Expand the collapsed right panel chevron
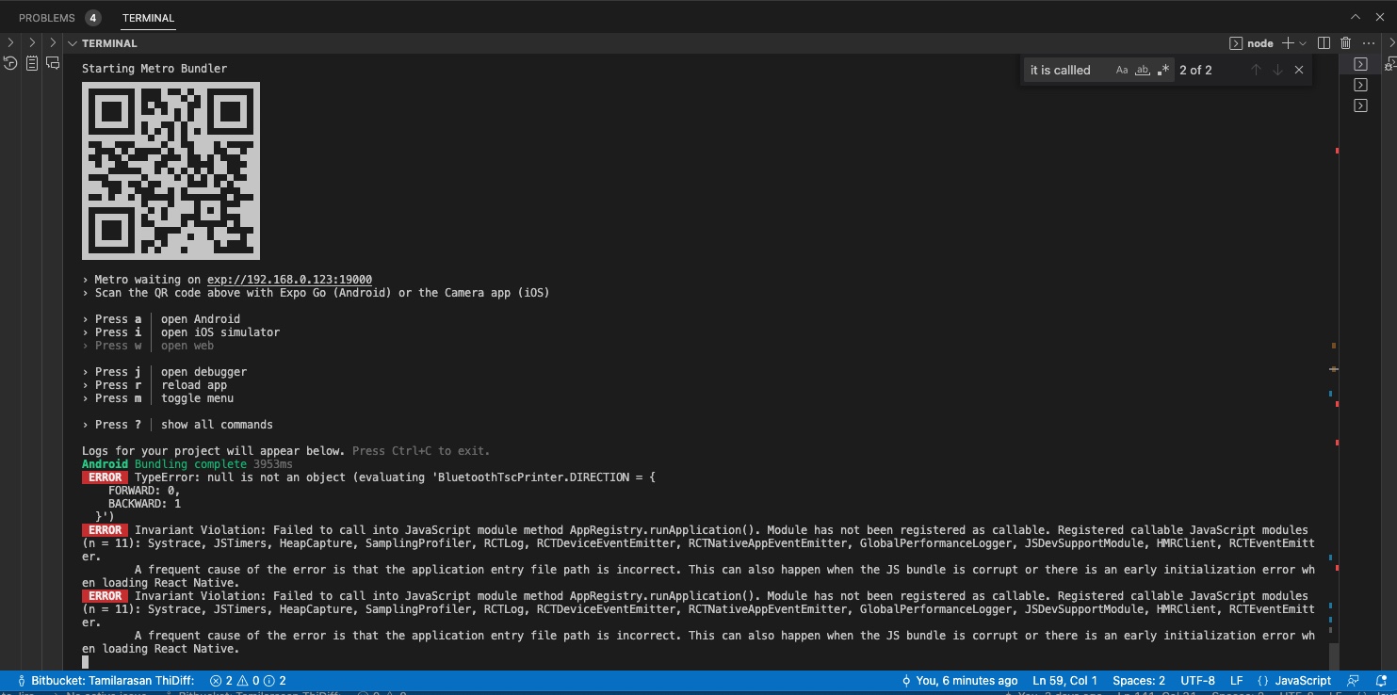1397x695 pixels. click(1392, 43)
